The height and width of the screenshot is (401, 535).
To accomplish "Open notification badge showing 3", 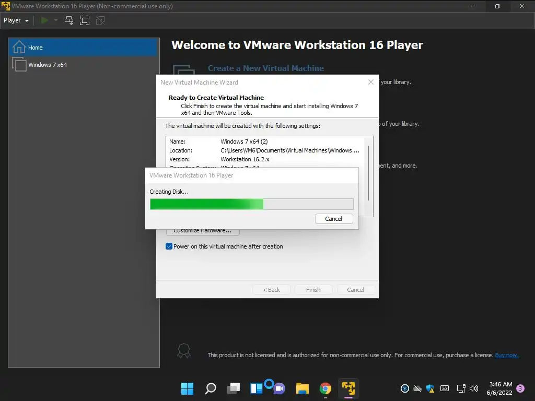I will (x=520, y=388).
